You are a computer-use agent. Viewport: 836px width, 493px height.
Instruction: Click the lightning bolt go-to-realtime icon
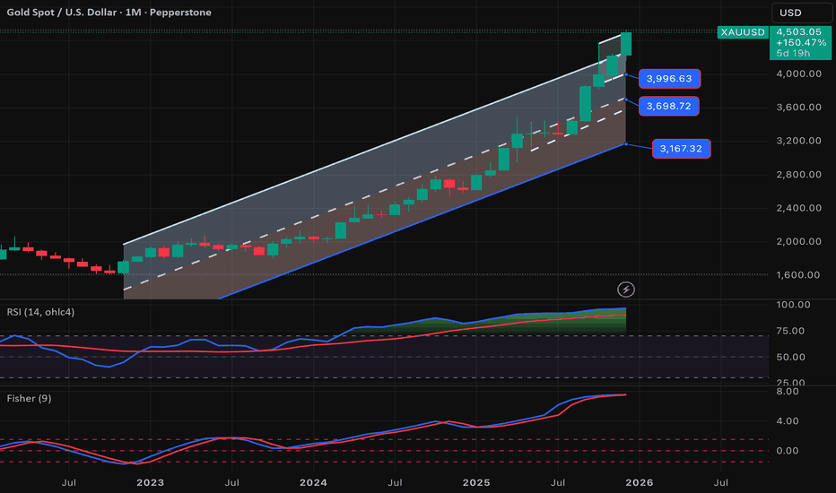(626, 289)
